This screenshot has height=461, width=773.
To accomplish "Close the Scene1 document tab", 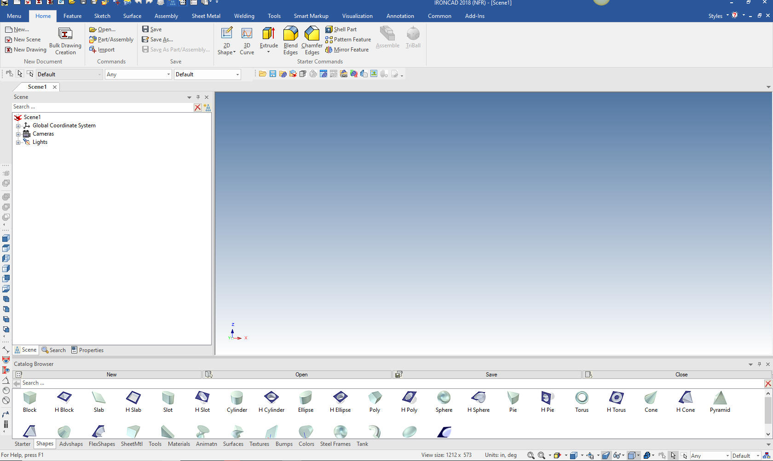I will point(55,87).
